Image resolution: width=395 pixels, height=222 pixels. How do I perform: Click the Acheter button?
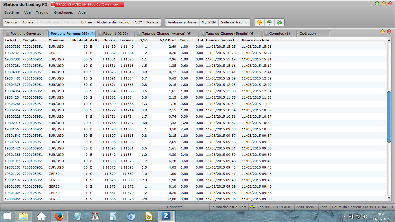pyautogui.click(x=29, y=22)
